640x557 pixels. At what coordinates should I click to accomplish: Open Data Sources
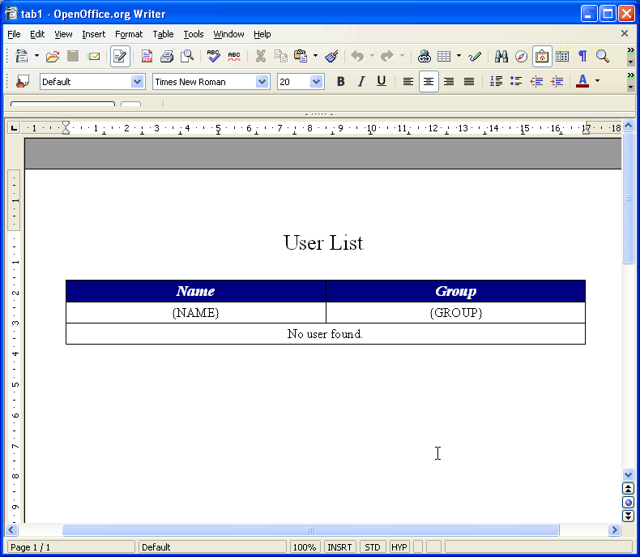562,56
